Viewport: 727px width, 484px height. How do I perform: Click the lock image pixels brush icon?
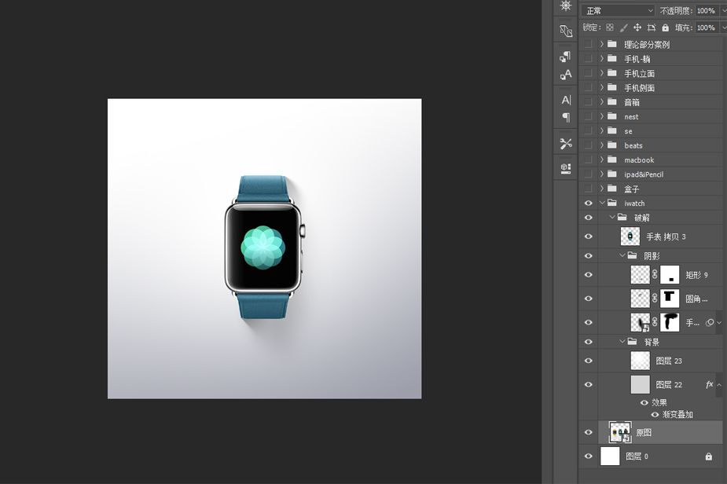coord(623,27)
